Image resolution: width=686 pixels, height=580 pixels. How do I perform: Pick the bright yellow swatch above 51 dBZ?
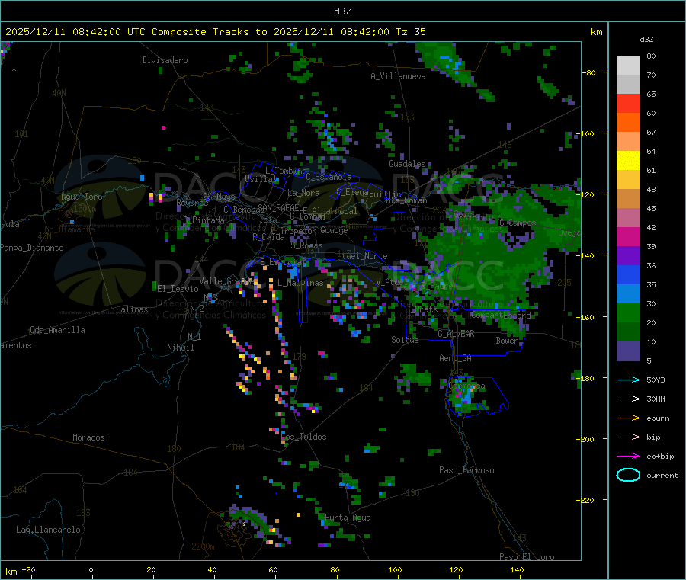[628, 161]
